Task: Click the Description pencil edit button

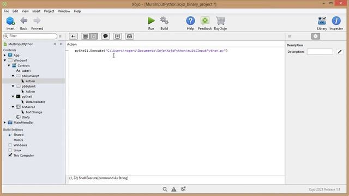Action: tap(340, 52)
